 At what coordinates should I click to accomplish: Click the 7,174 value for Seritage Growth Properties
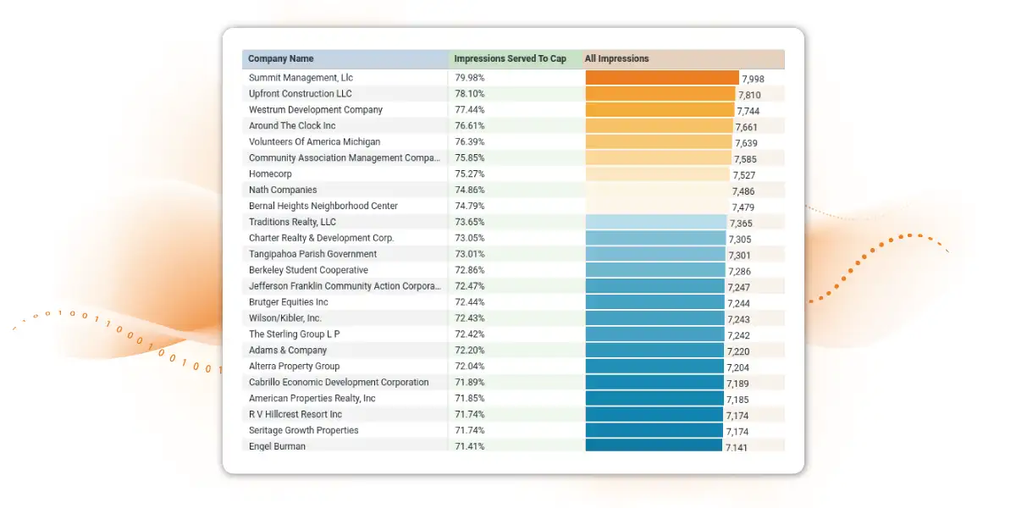click(x=737, y=432)
